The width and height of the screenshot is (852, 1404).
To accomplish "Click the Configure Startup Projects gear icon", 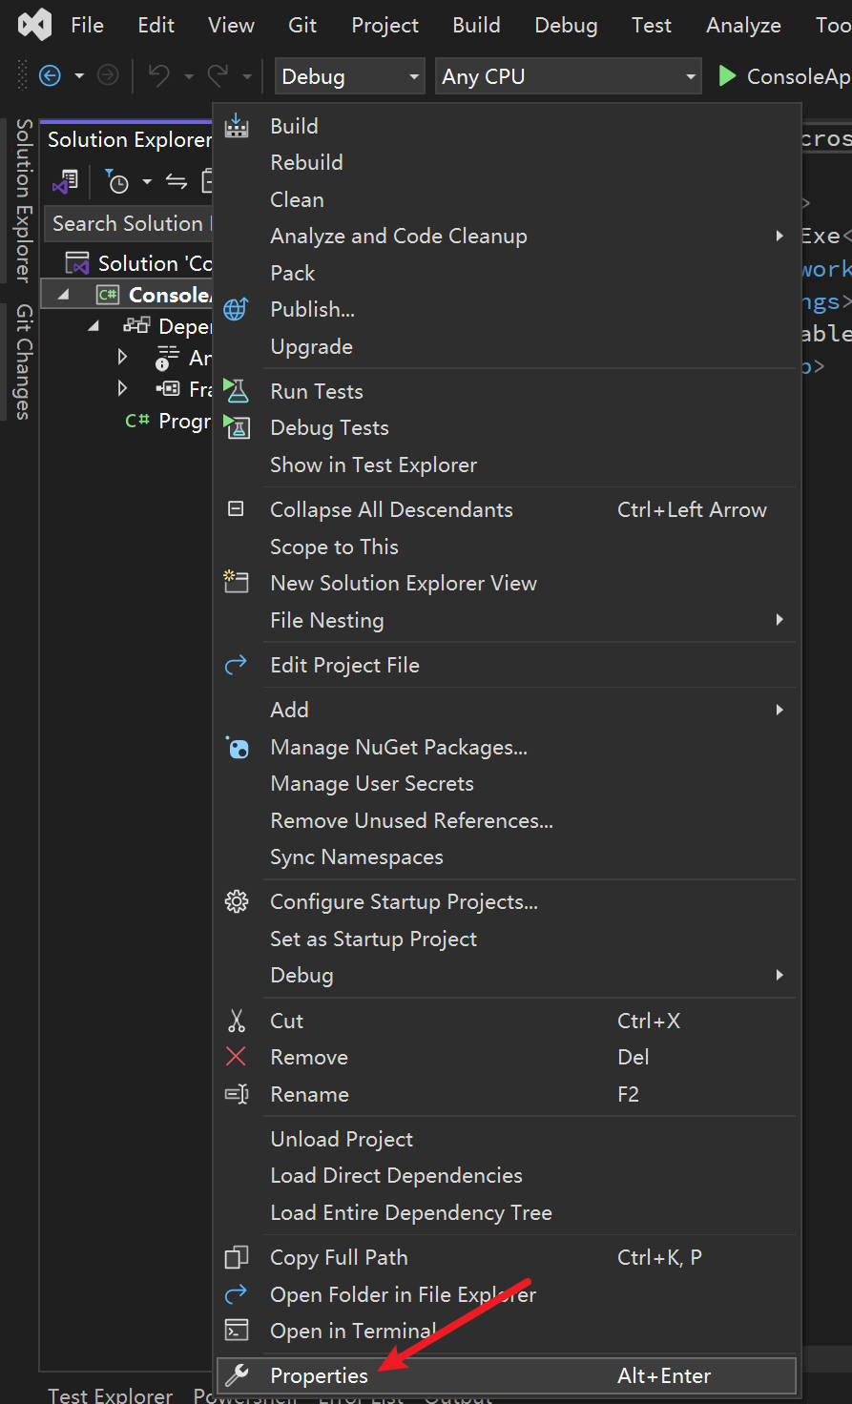I will (237, 901).
